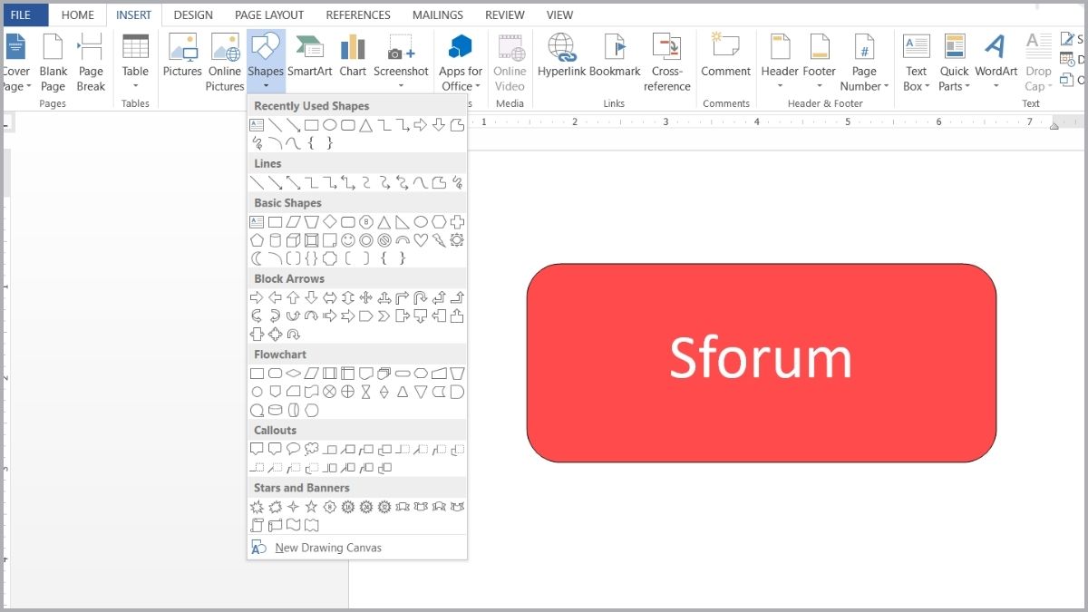Select the U-Turn Arrow block arrow
This screenshot has width=1088, height=612.
click(x=421, y=297)
